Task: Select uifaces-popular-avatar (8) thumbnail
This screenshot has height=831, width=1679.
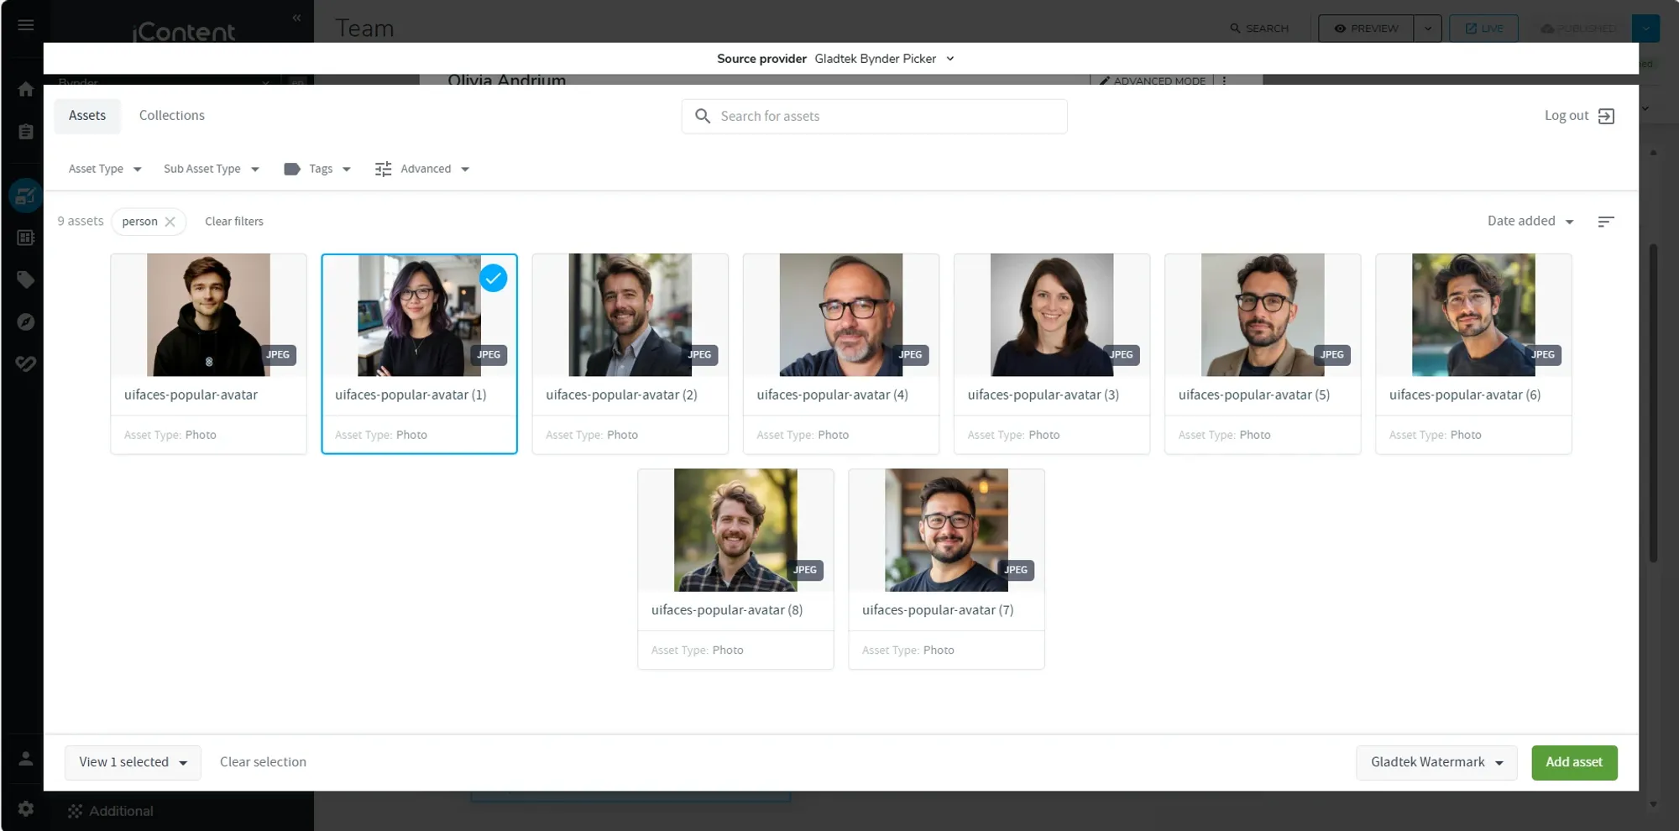Action: click(735, 530)
